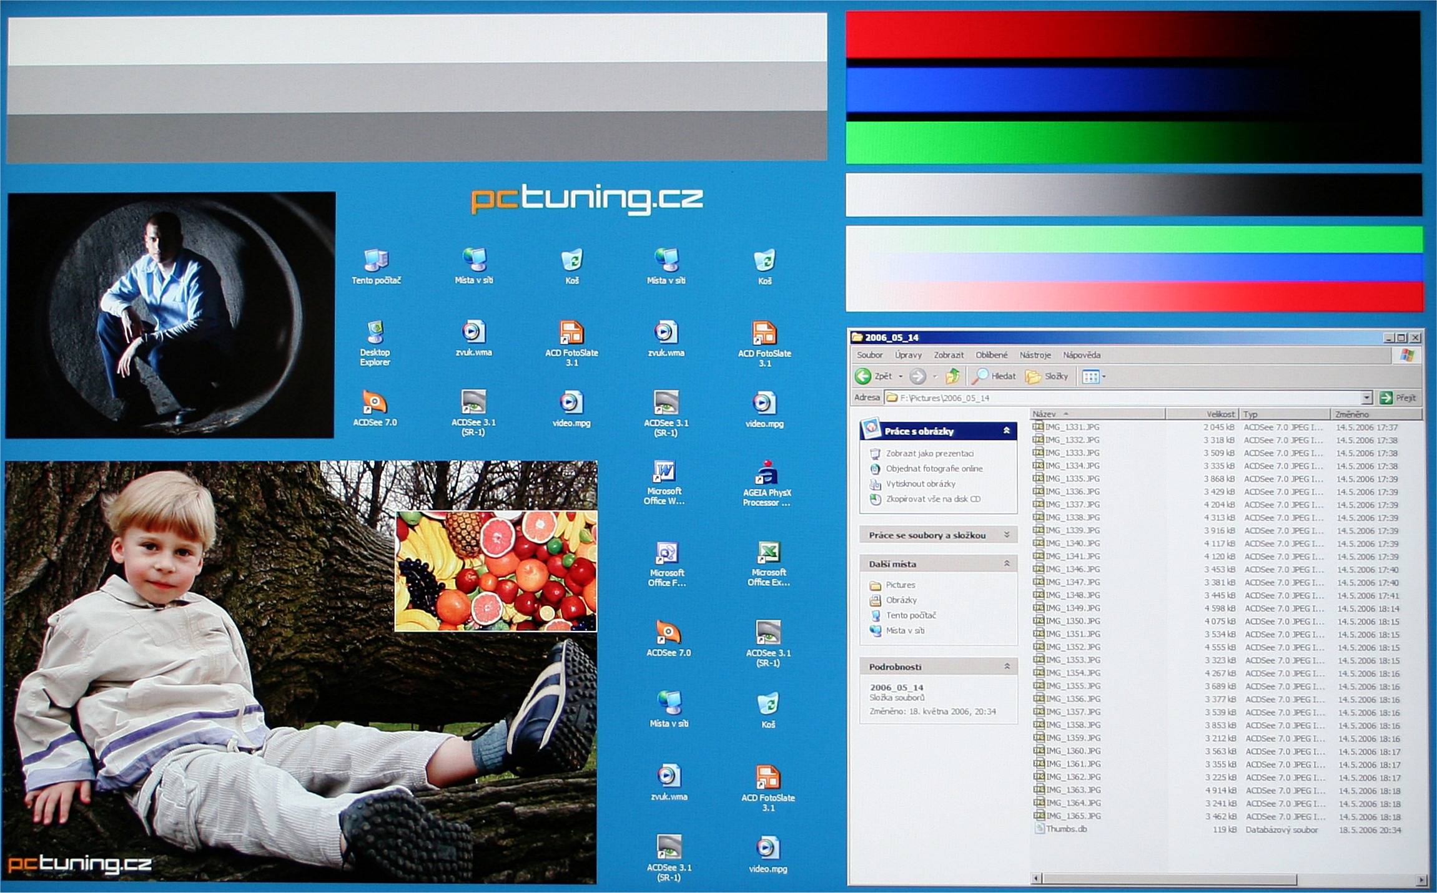1437x893 pixels.
Task: Collapse the Další místa panel
Action: (1007, 564)
